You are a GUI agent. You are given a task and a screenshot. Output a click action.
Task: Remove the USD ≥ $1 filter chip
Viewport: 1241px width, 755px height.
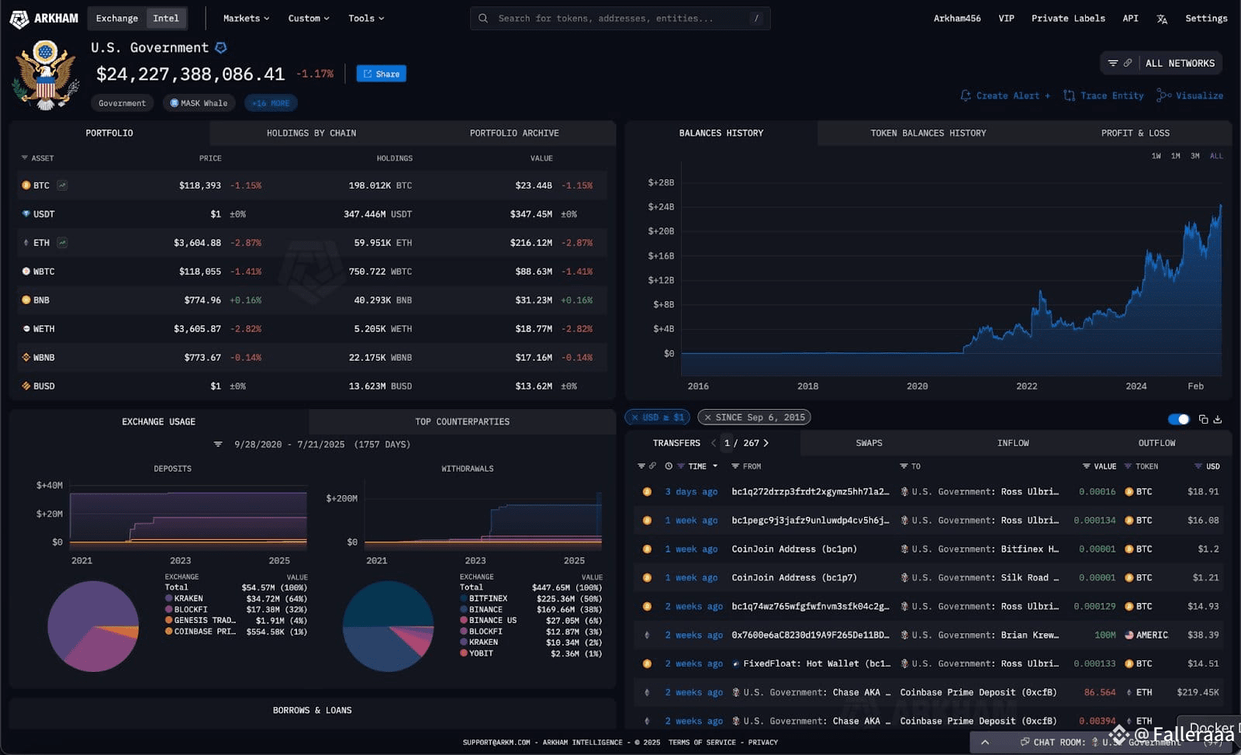634,417
